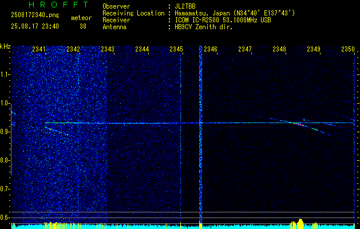This screenshot has height=229, width=360.
Task: Click the yellow signal peak below 2348
Action: pyautogui.click(x=300, y=223)
